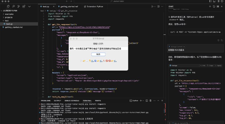The image size is (225, 124).
Task: Apply the chat code block to test.py
Action: click(218, 66)
